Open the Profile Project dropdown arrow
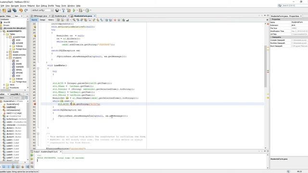 click(90, 10)
